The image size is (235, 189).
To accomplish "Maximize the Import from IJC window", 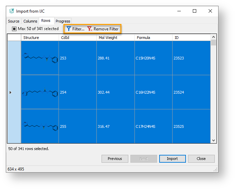I will click(195, 11).
